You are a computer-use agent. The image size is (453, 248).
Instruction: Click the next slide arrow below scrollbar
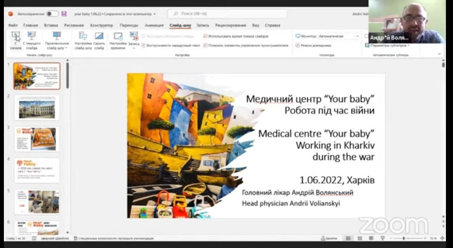pyautogui.click(x=443, y=226)
